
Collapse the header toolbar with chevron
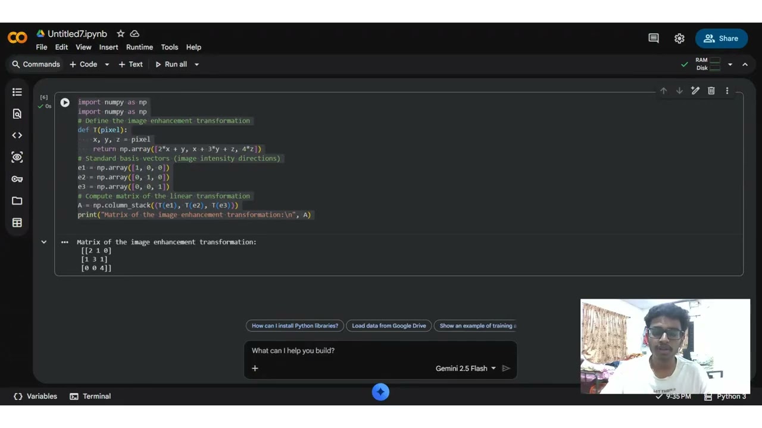pyautogui.click(x=745, y=64)
